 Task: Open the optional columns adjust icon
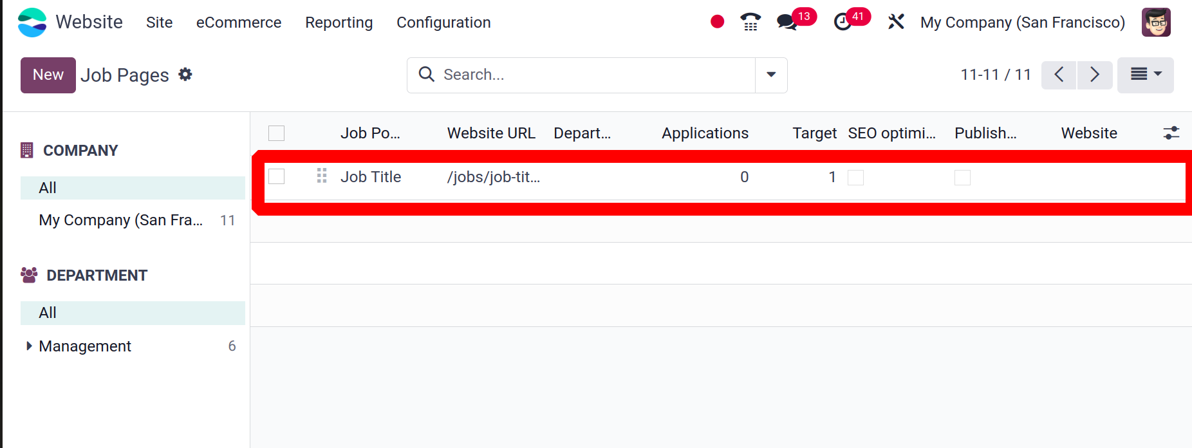[1171, 133]
